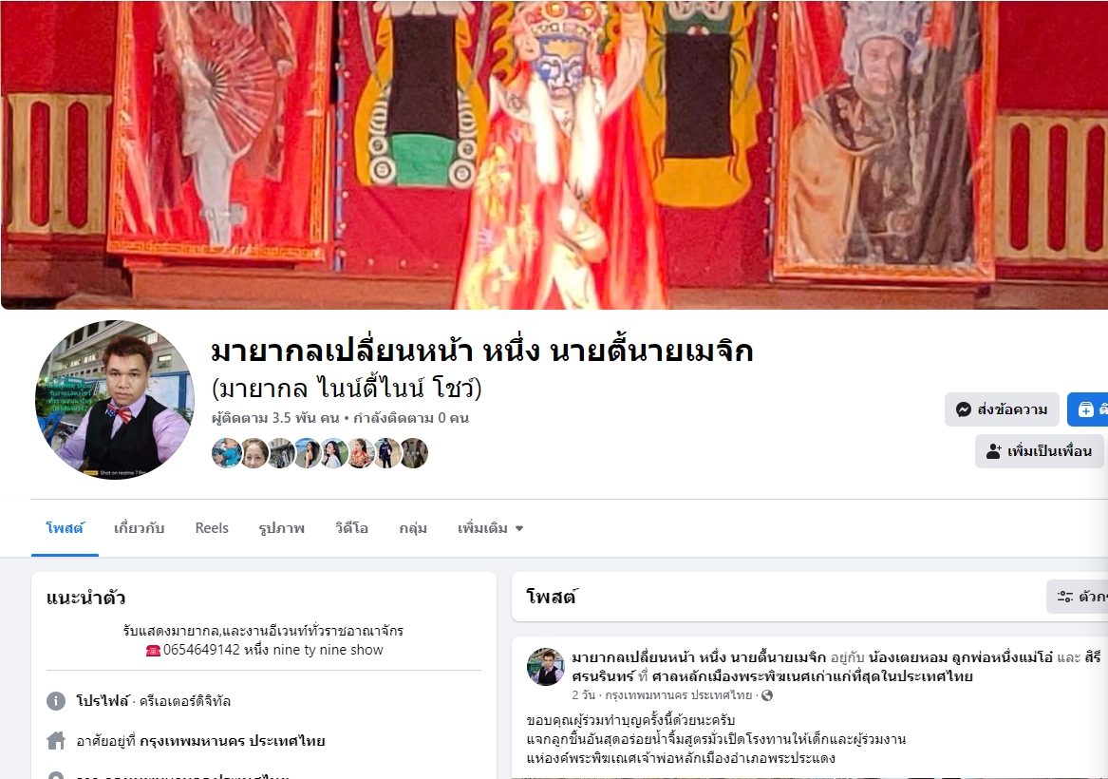The height and width of the screenshot is (779, 1108).
Task: Click the info icon beside โปรไฟล์
Action: (56, 700)
